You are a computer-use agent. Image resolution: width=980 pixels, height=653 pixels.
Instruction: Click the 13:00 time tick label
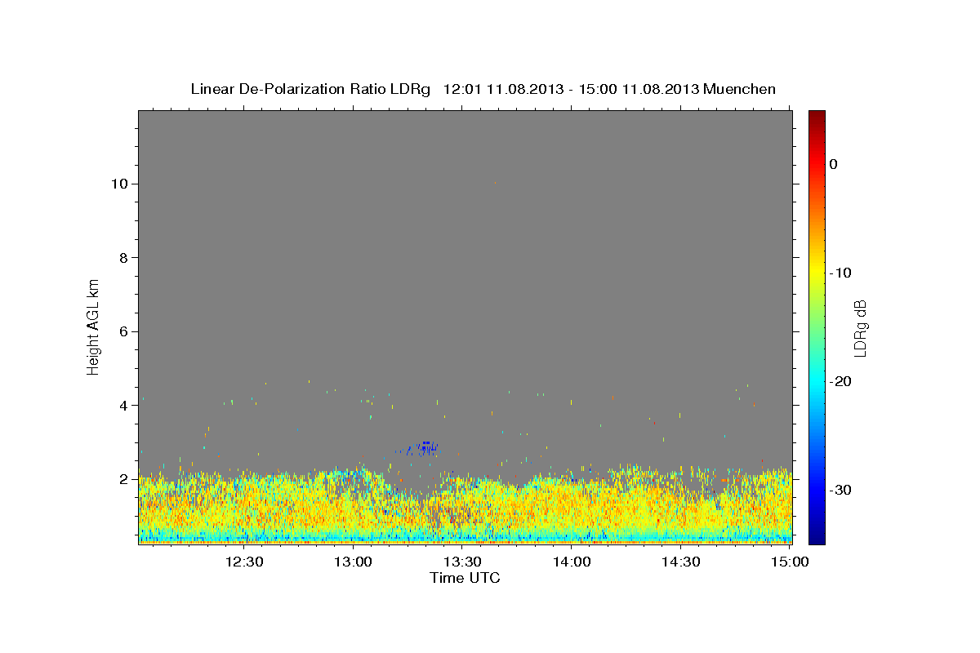(x=353, y=562)
